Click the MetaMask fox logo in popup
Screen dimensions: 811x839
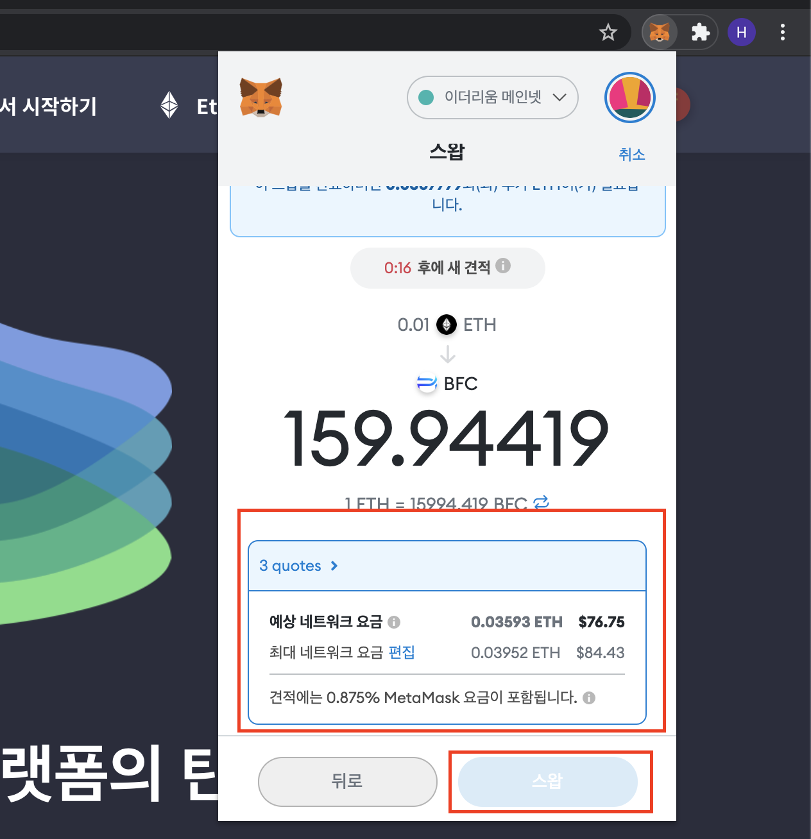coord(261,97)
